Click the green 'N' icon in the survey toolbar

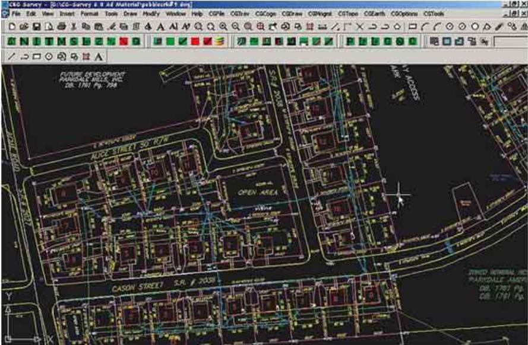coord(24,41)
